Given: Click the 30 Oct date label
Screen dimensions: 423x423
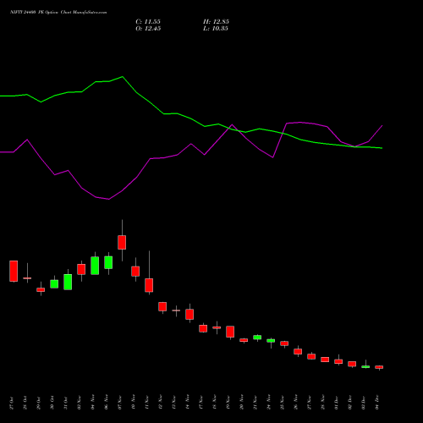Looking at the screenshot, I should (52, 403).
